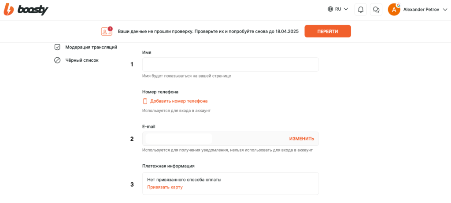Click the Добавить номер телефона link
The image size is (451, 203).
click(179, 101)
